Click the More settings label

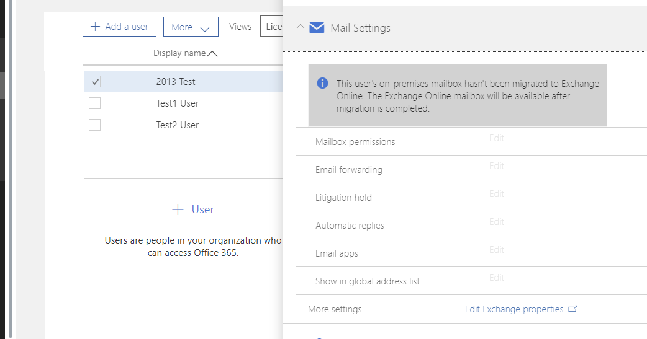(335, 309)
